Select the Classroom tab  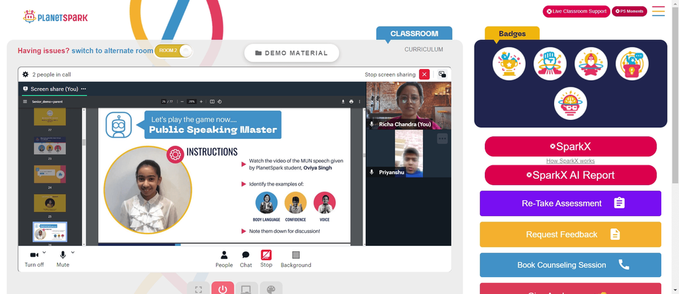[414, 34]
